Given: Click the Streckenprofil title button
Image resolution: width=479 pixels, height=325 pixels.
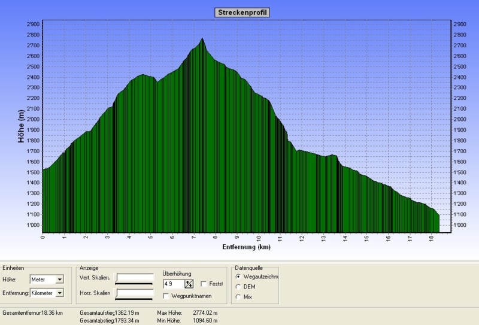Looking at the screenshot, I should pyautogui.click(x=242, y=13).
